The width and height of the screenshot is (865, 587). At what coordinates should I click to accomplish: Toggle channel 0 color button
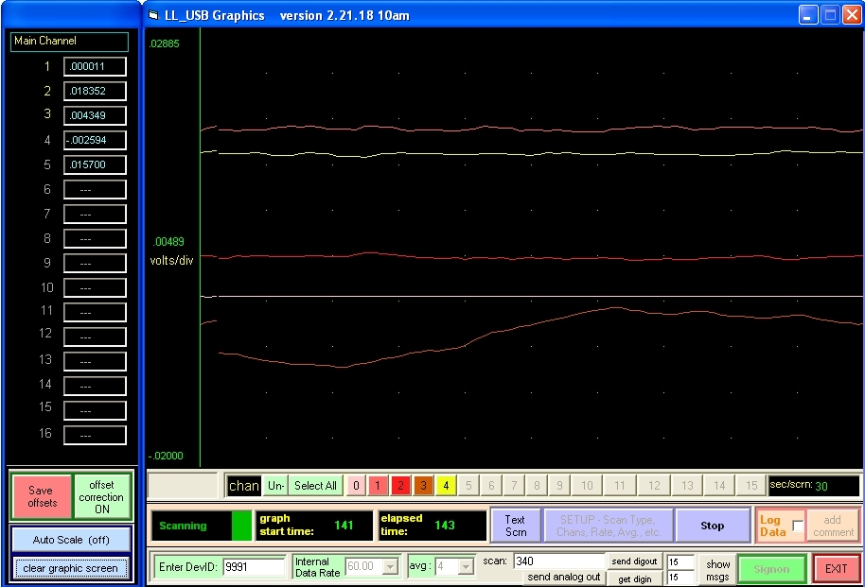click(x=356, y=486)
